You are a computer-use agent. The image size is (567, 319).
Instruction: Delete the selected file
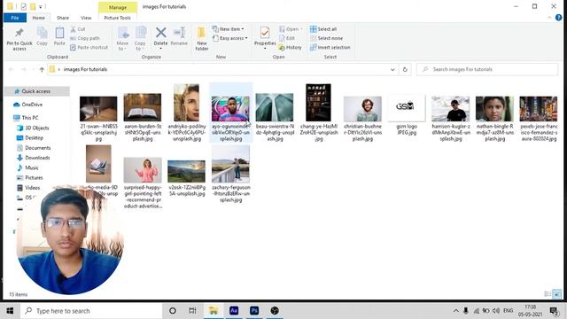pyautogui.click(x=160, y=37)
